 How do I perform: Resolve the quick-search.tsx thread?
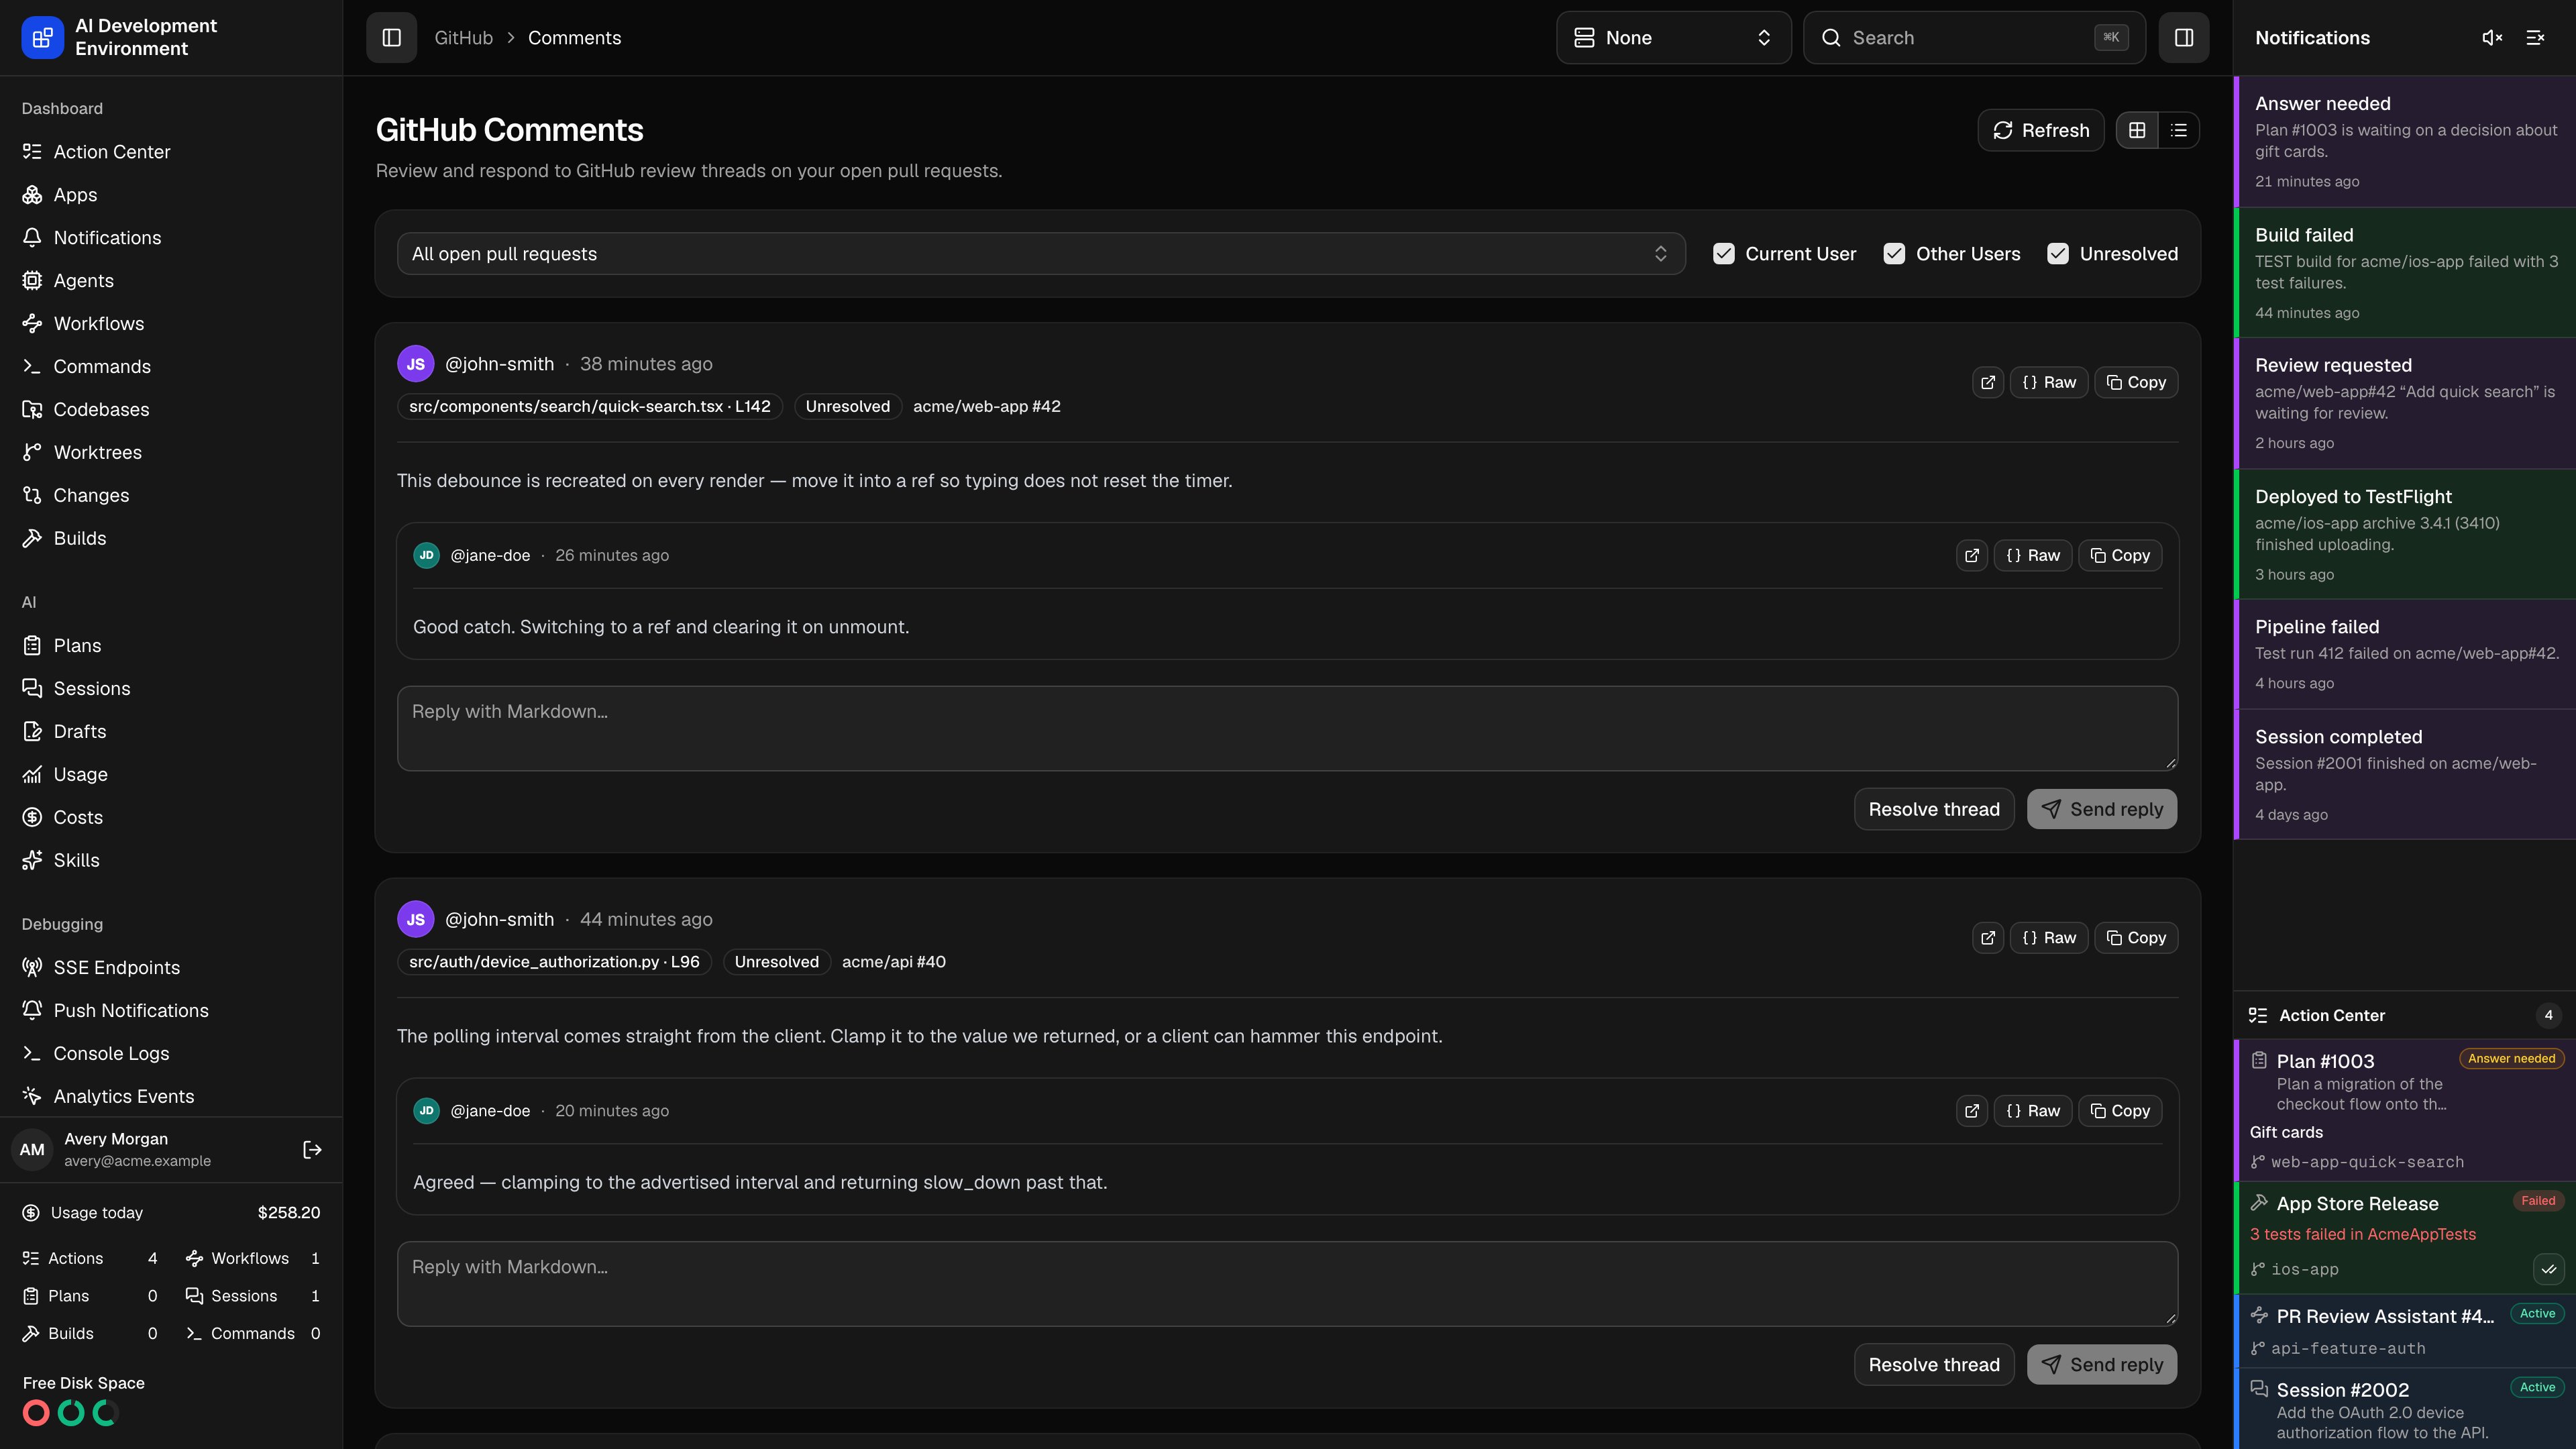[x=1934, y=809]
